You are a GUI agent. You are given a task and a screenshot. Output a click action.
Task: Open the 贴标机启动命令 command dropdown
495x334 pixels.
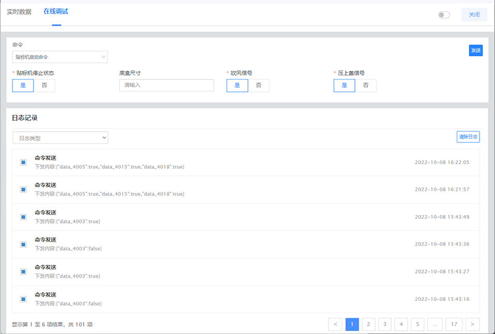tap(60, 57)
